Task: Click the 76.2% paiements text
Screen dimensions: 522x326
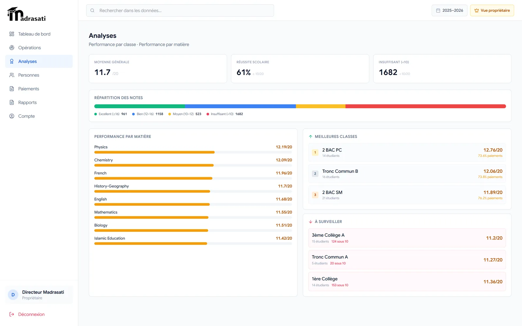Action: tap(490, 198)
